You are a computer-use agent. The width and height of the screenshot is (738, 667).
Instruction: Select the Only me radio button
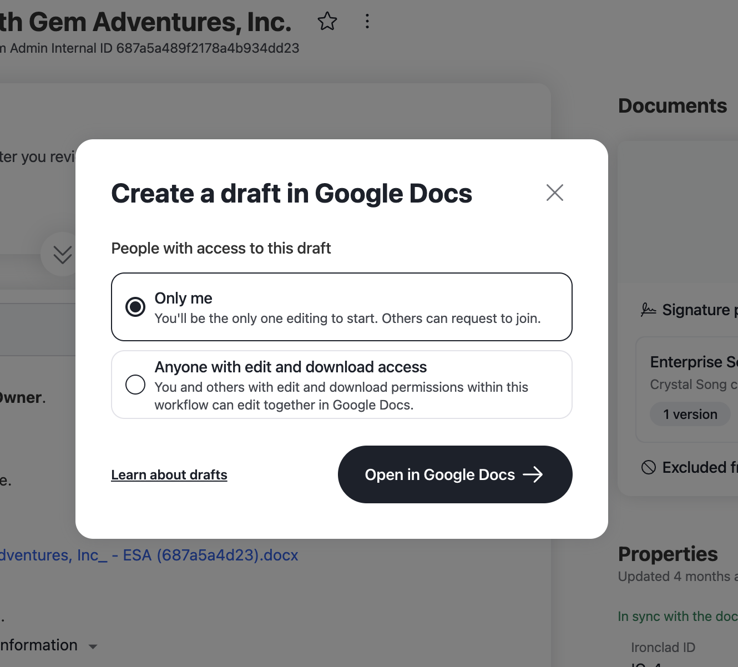135,306
